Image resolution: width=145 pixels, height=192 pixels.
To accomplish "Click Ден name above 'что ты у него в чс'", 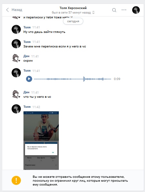I will (26, 92).
